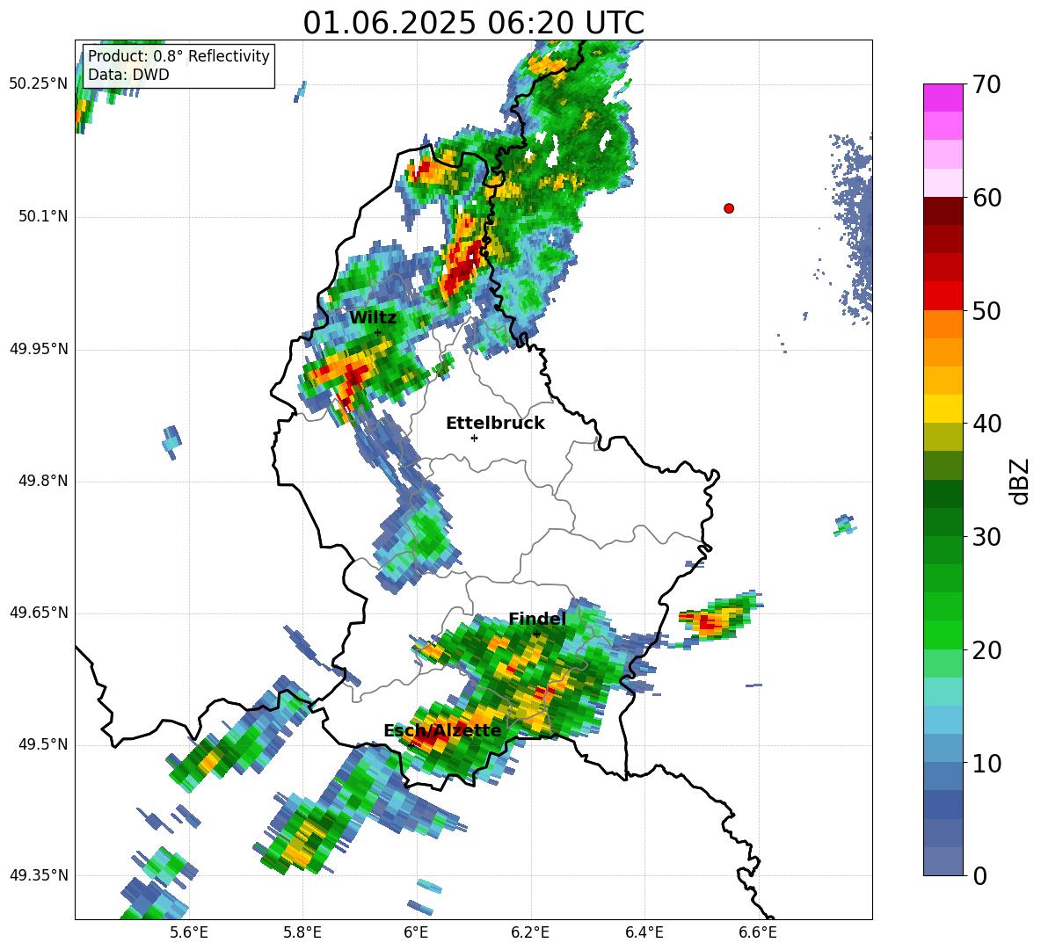The image size is (1041, 950).
Task: Click the colorbar value 70
Action: [x=986, y=85]
